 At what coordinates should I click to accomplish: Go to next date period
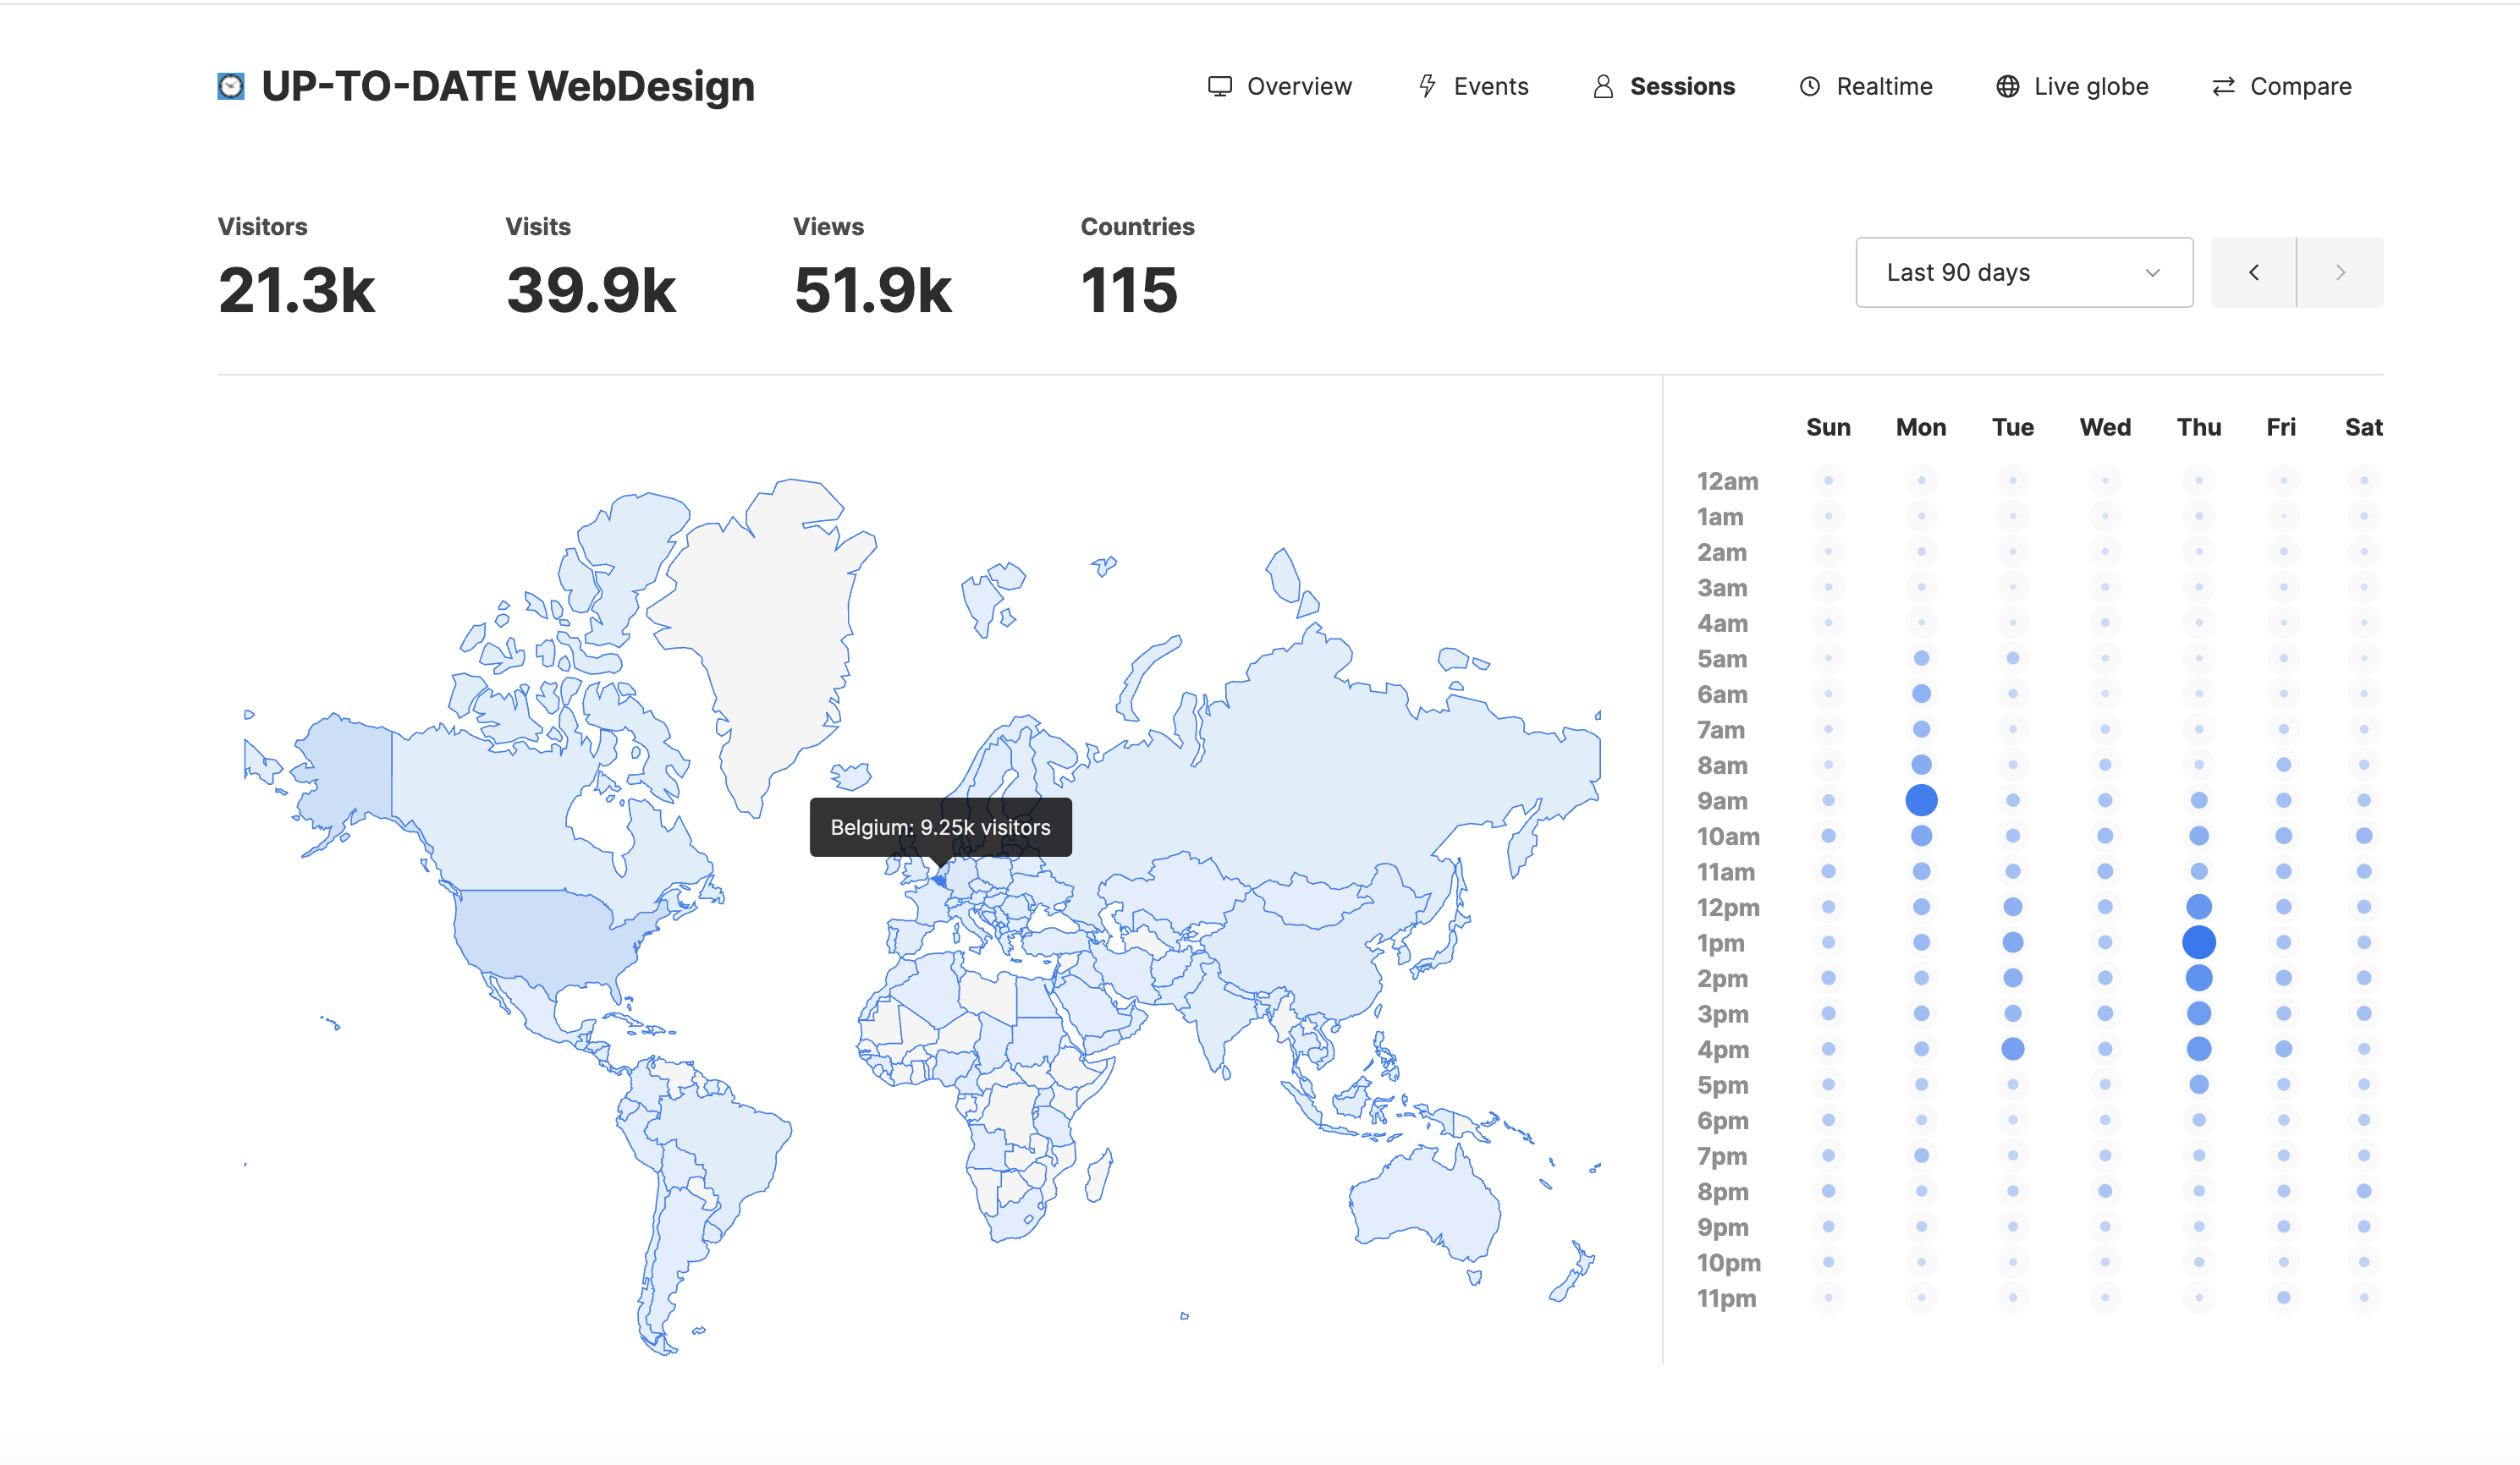point(2340,272)
